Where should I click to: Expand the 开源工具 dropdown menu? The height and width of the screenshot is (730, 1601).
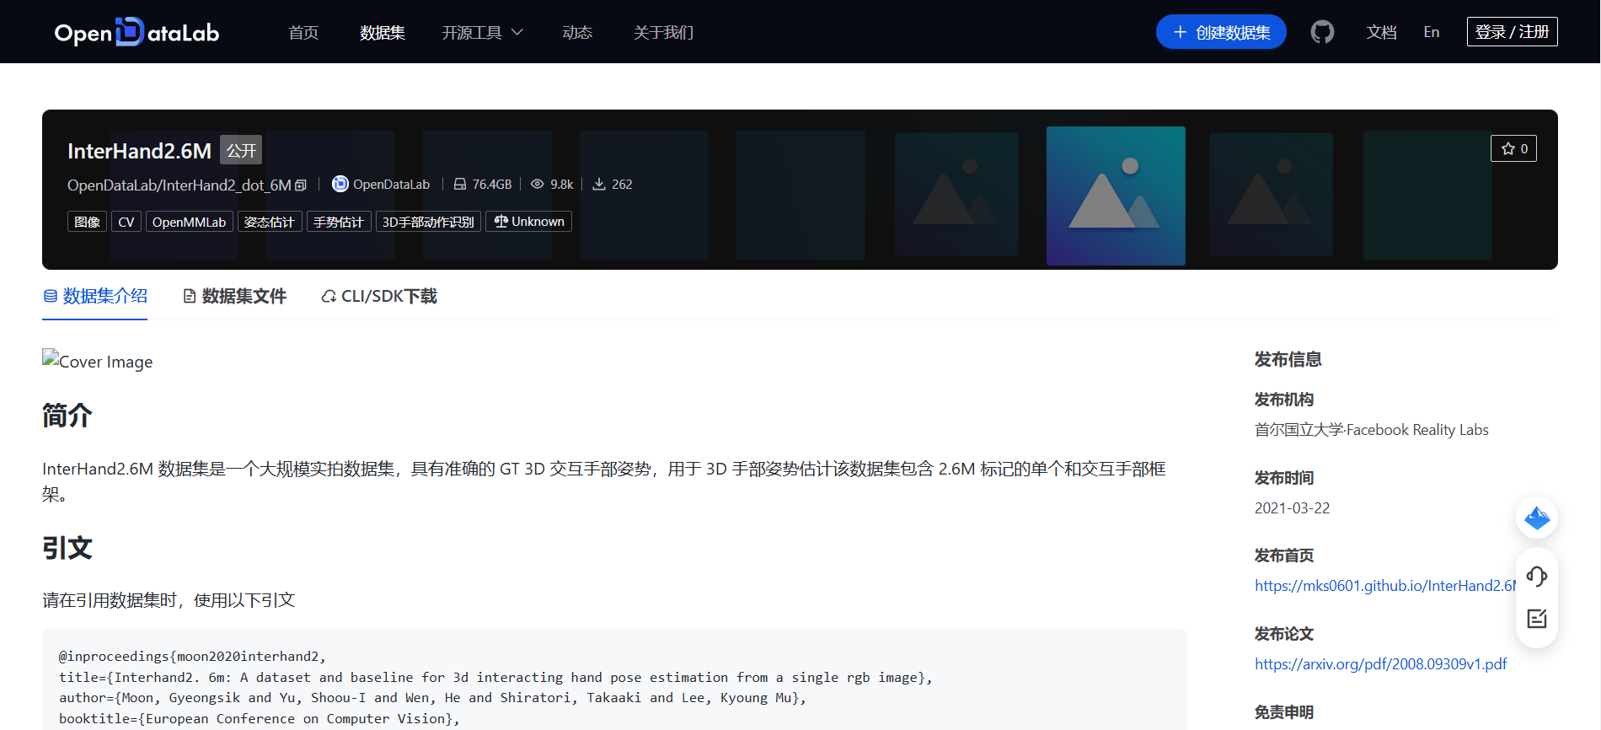(x=482, y=32)
